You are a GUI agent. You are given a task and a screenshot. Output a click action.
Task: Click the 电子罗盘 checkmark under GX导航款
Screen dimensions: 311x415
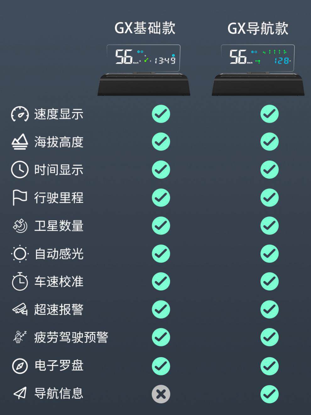coord(270,366)
